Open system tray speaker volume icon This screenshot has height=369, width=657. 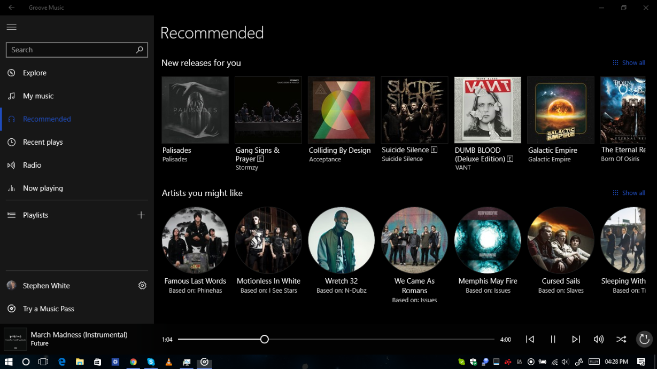(566, 362)
